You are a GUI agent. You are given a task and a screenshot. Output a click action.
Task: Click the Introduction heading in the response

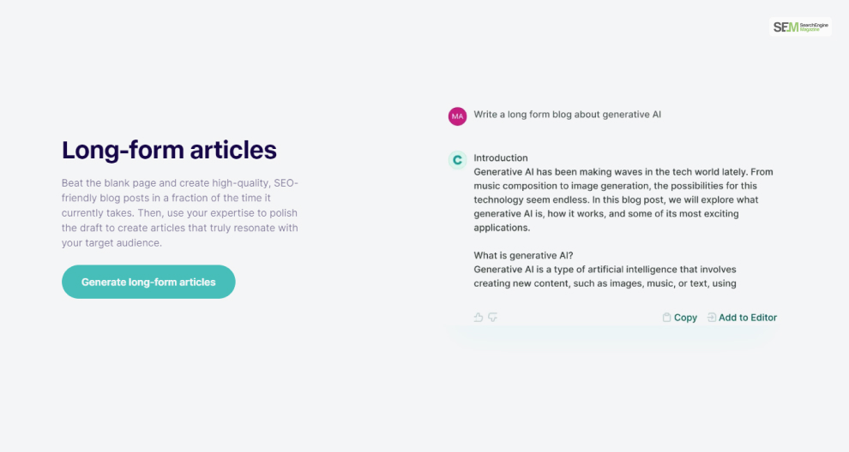point(501,158)
